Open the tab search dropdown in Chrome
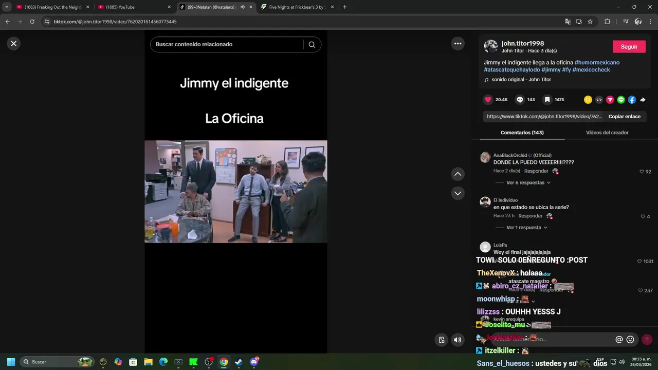Viewport: 658px width, 370px height. tap(7, 7)
